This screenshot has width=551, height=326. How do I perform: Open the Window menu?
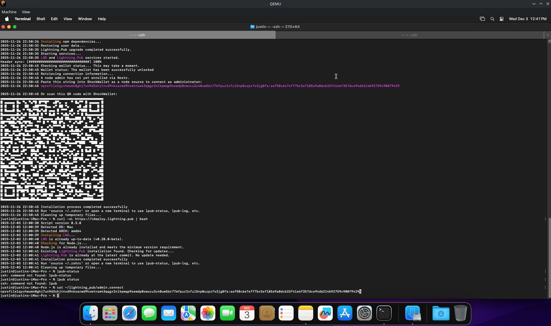click(x=85, y=19)
